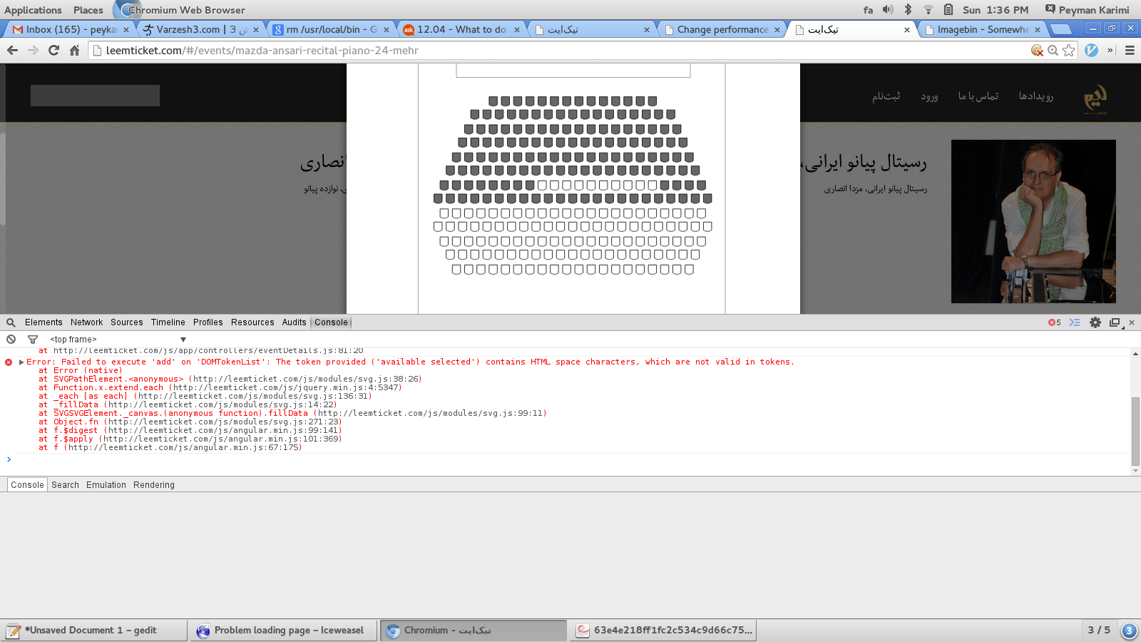Switch to the Iceweasel Problem loading page window
This screenshot has width=1141, height=642.
click(x=284, y=631)
